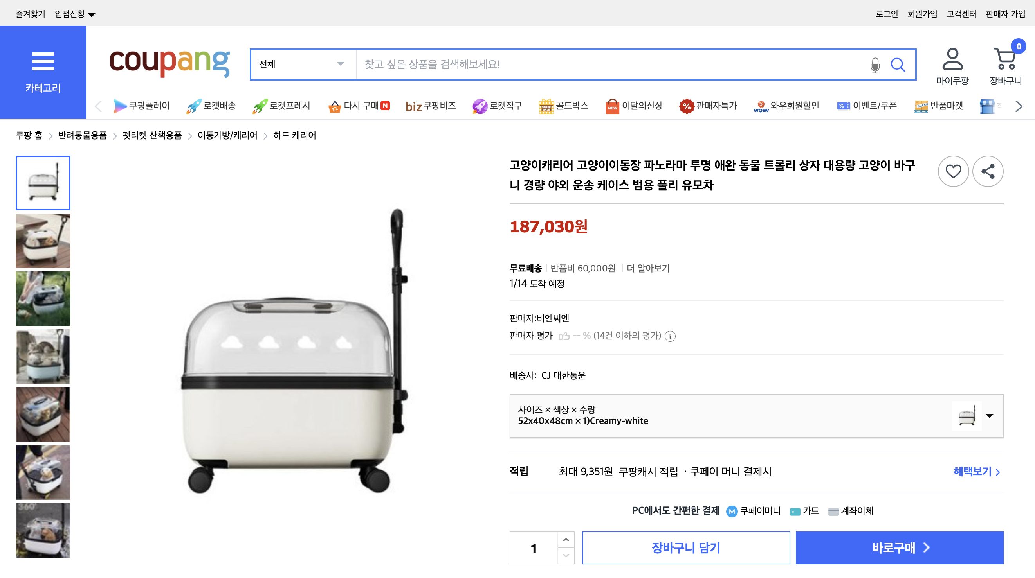Click the 바로구매 purchase button
This screenshot has width=1035, height=578.
[899, 547]
